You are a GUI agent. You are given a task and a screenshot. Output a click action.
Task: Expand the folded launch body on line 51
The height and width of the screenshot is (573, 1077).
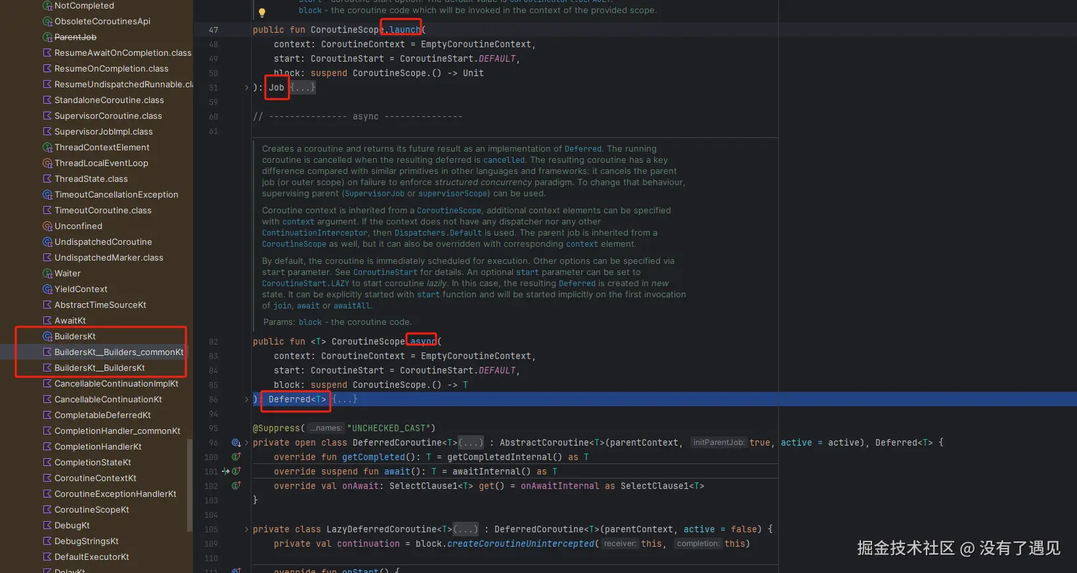[247, 87]
